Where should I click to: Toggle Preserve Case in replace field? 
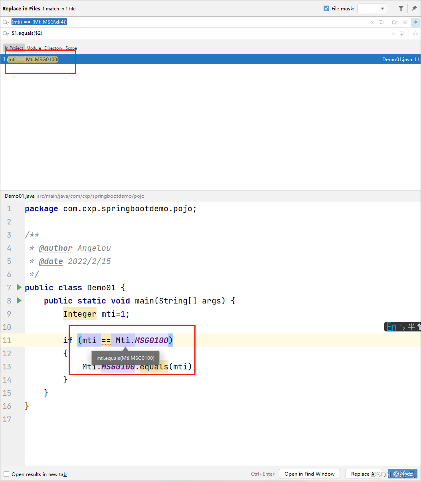pyautogui.click(x=415, y=34)
